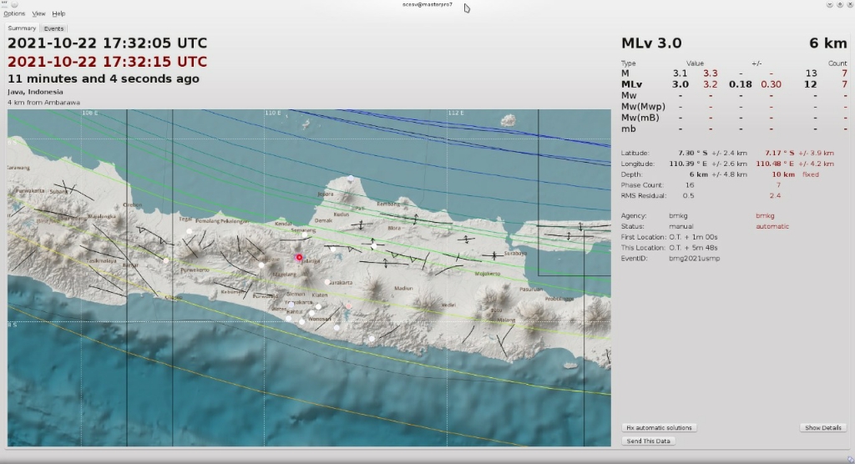Expand the Help menu
The width and height of the screenshot is (855, 464).
[x=58, y=14]
